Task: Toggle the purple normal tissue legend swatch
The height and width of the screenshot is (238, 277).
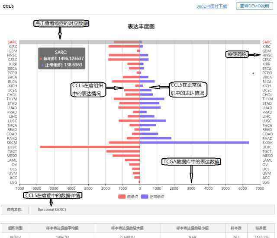Action: pyautogui.click(x=145, y=197)
